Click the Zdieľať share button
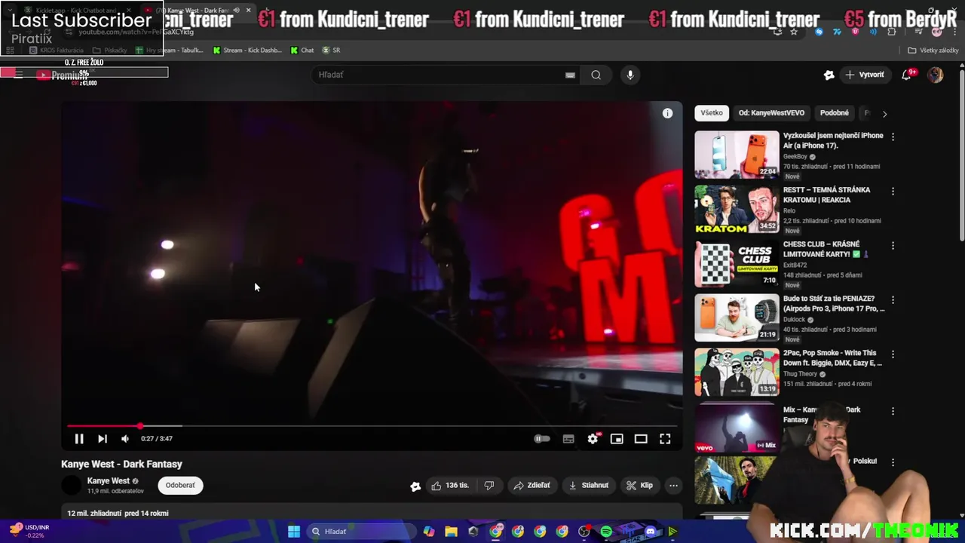This screenshot has height=543, width=965. [532, 486]
